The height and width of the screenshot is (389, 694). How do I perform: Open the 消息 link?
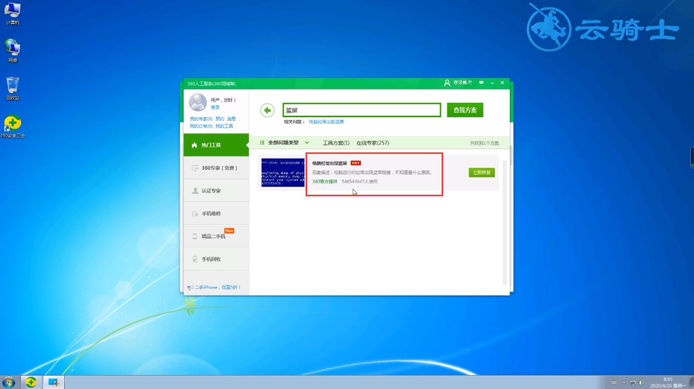[x=231, y=119]
